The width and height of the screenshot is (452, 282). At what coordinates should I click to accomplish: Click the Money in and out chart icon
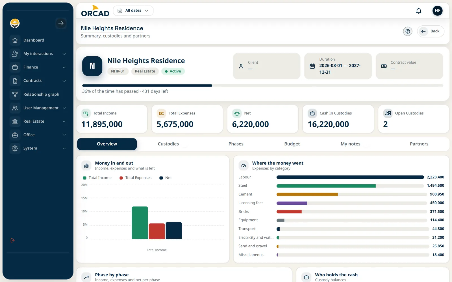coord(86,166)
